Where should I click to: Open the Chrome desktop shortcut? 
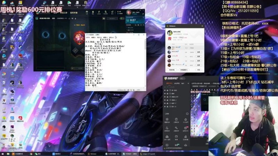[x=4, y=74]
